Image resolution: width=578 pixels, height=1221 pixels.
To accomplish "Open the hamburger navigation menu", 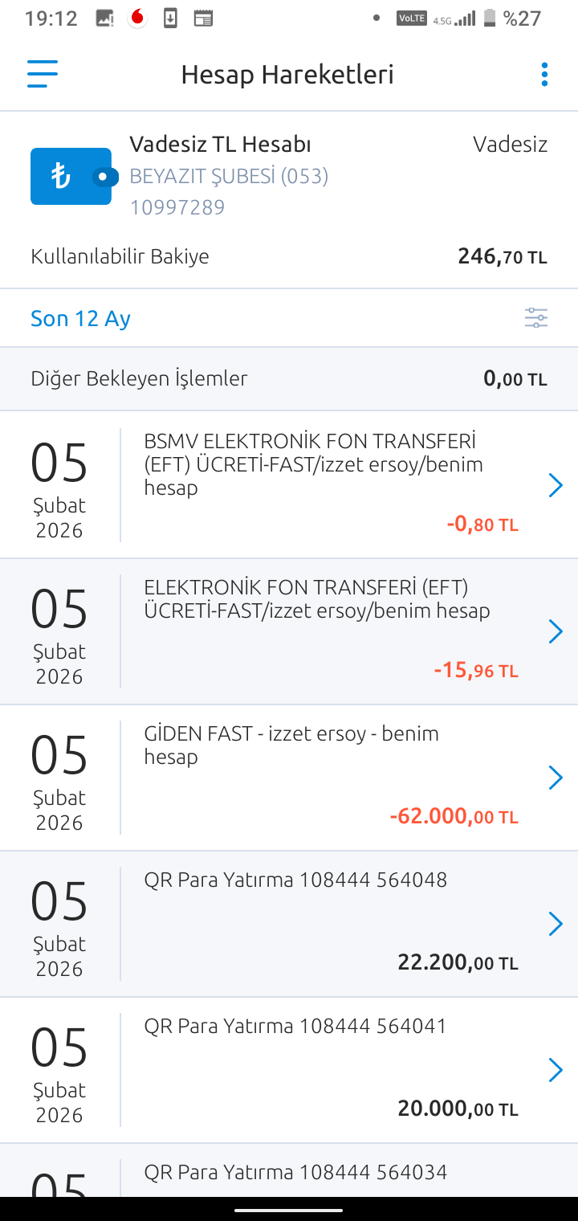I will point(43,74).
